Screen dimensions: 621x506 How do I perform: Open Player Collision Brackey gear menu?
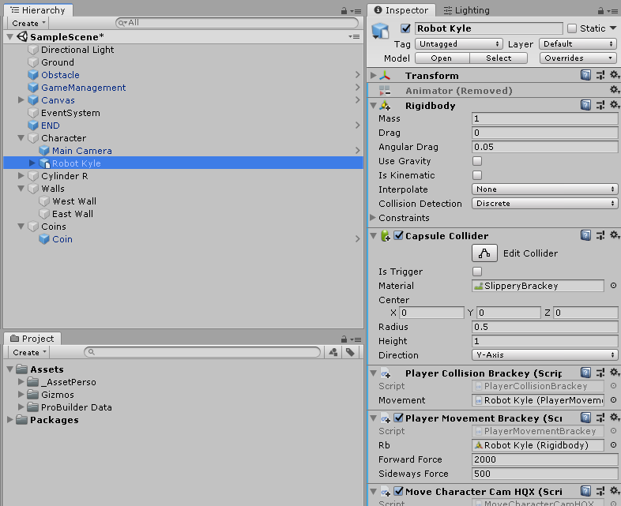click(614, 373)
